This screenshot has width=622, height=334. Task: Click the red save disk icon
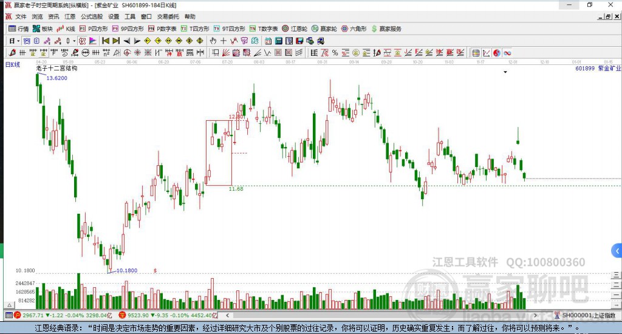299,41
